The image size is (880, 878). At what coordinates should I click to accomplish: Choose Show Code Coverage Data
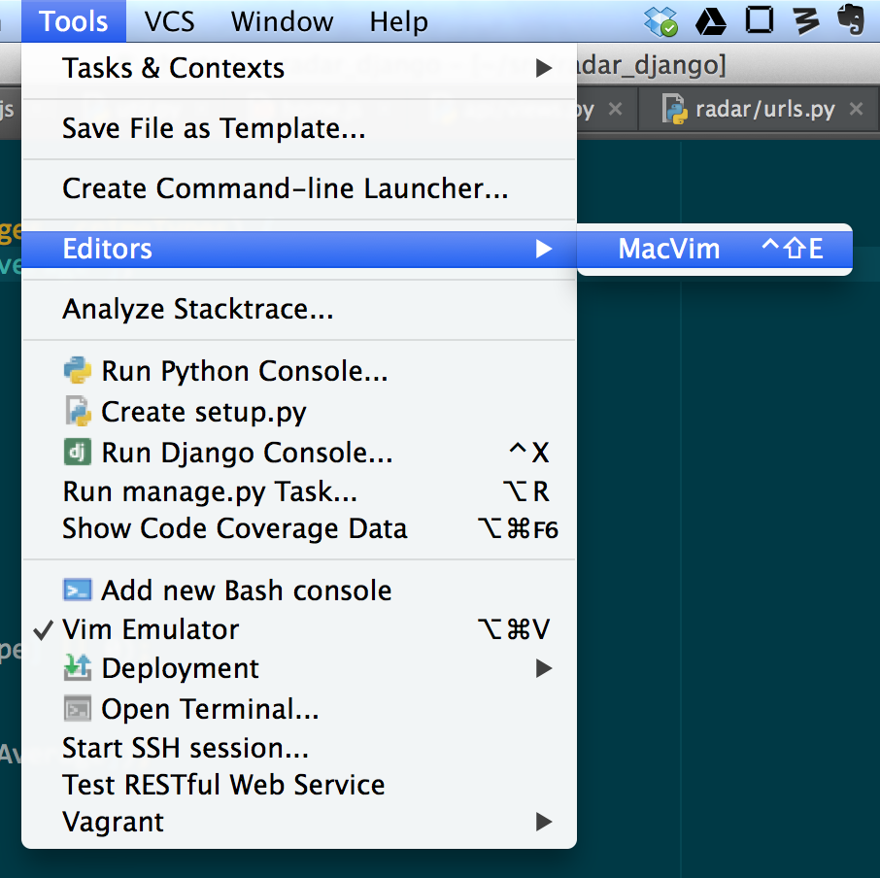[299, 529]
